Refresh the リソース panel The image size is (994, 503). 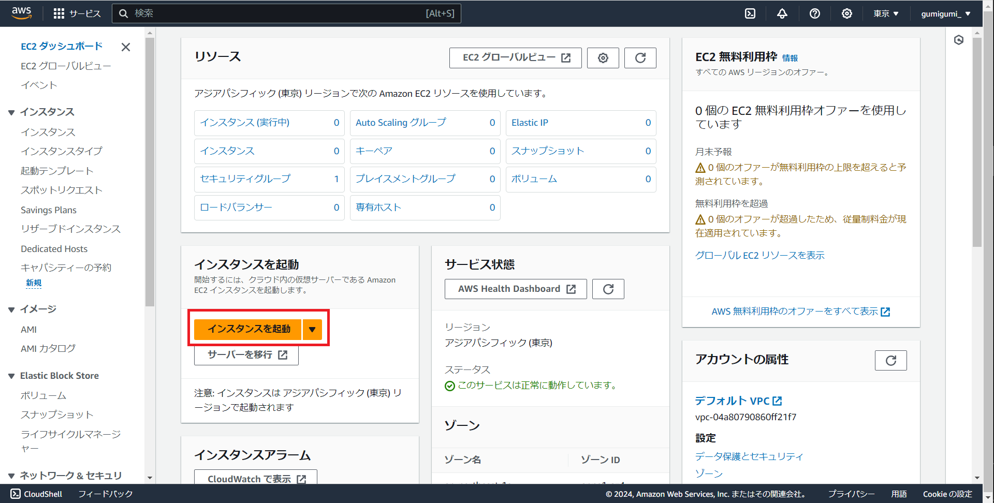(640, 57)
